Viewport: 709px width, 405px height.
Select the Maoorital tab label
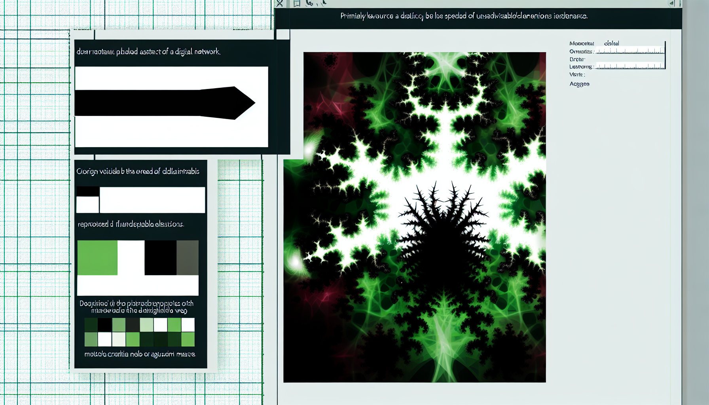click(582, 44)
